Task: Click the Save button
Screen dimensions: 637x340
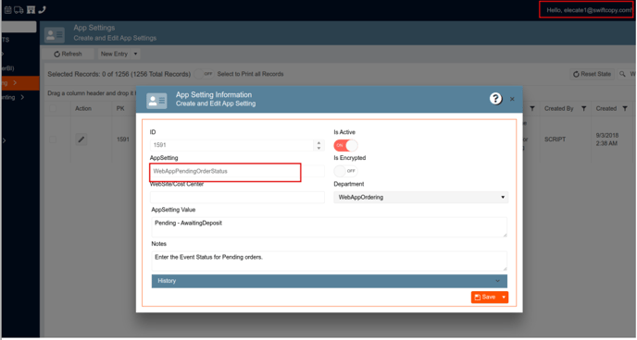Action: pos(485,297)
